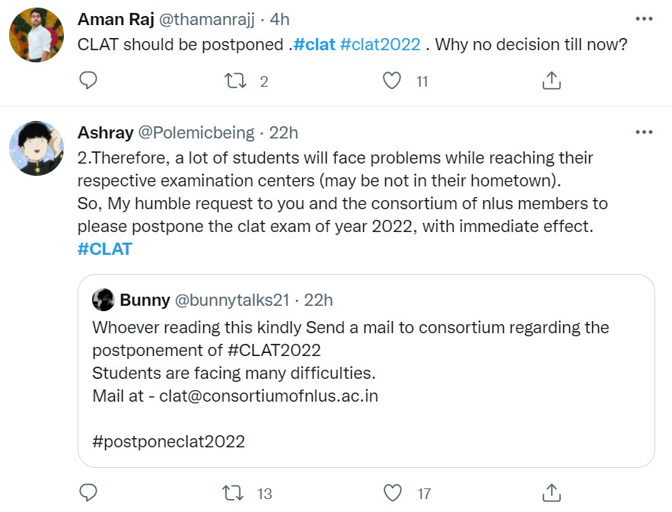Open Aman Raj's profile picture

(x=36, y=35)
